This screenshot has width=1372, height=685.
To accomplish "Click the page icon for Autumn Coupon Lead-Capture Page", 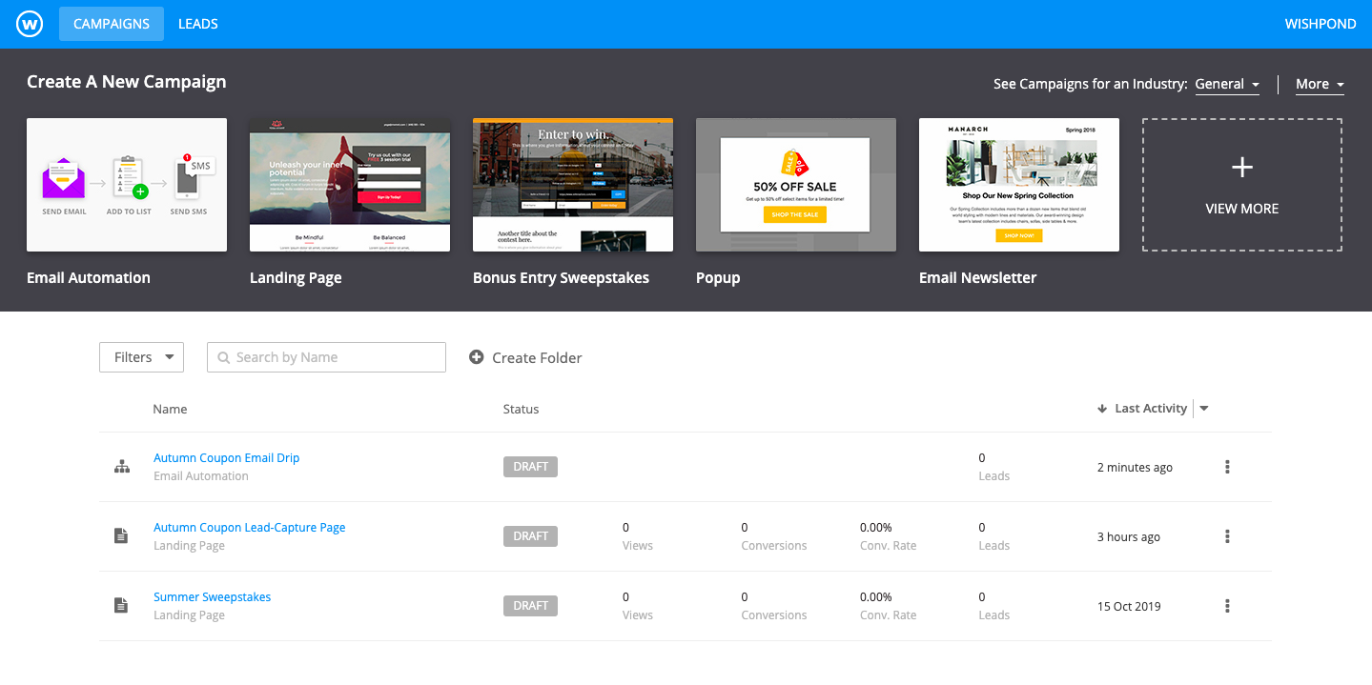I will tap(121, 536).
